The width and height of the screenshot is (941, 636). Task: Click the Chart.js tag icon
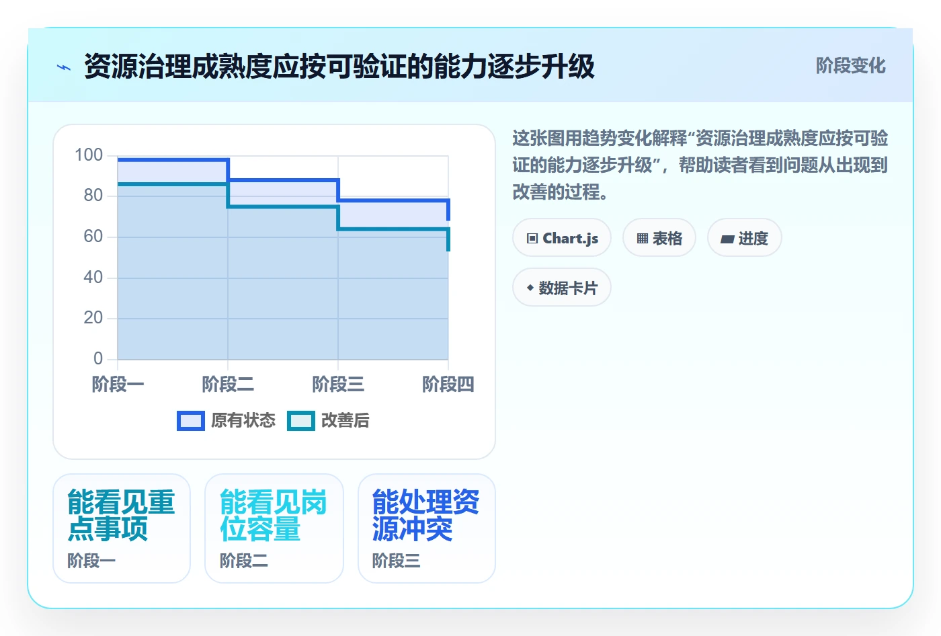[x=532, y=238]
